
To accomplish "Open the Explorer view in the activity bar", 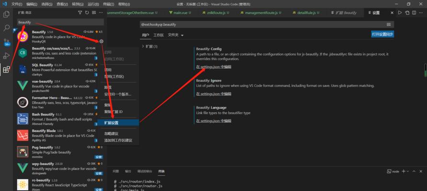I will click(x=6, y=14).
